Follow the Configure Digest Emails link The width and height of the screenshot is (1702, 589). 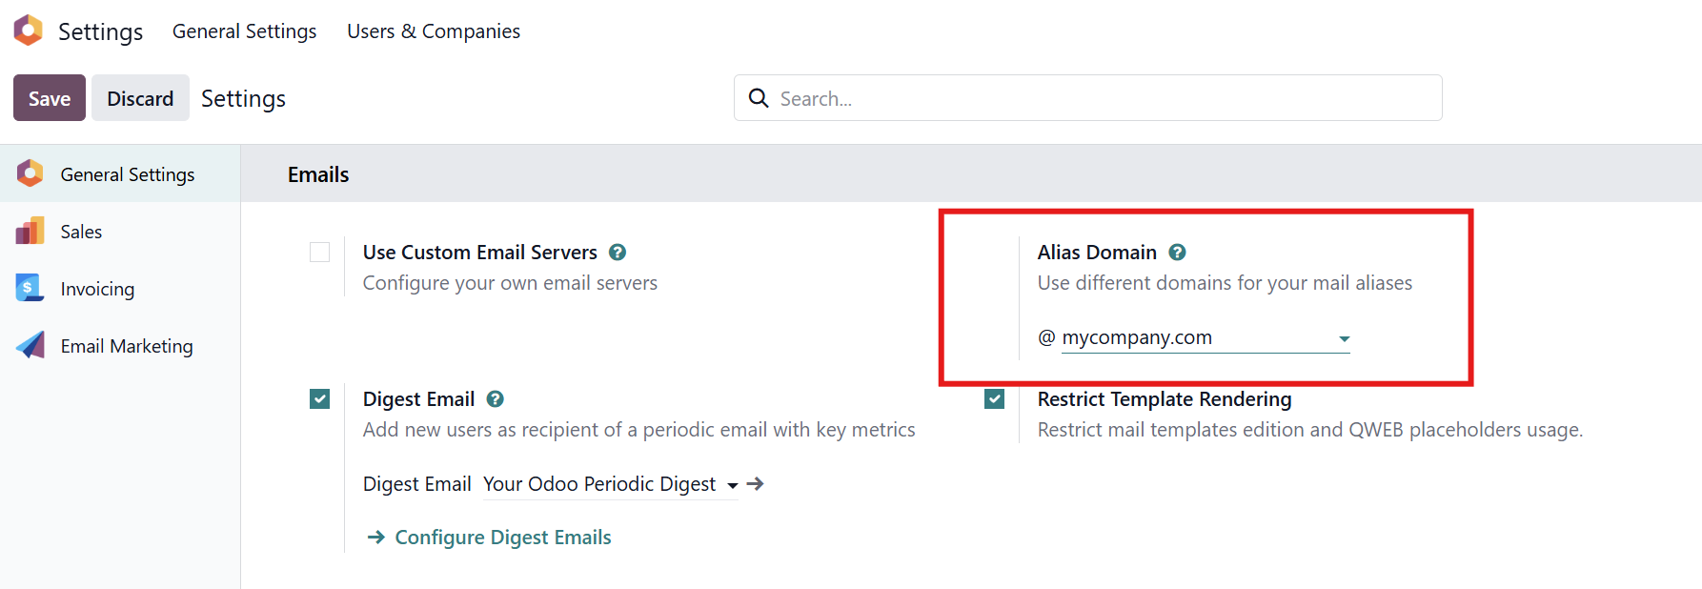(x=502, y=538)
